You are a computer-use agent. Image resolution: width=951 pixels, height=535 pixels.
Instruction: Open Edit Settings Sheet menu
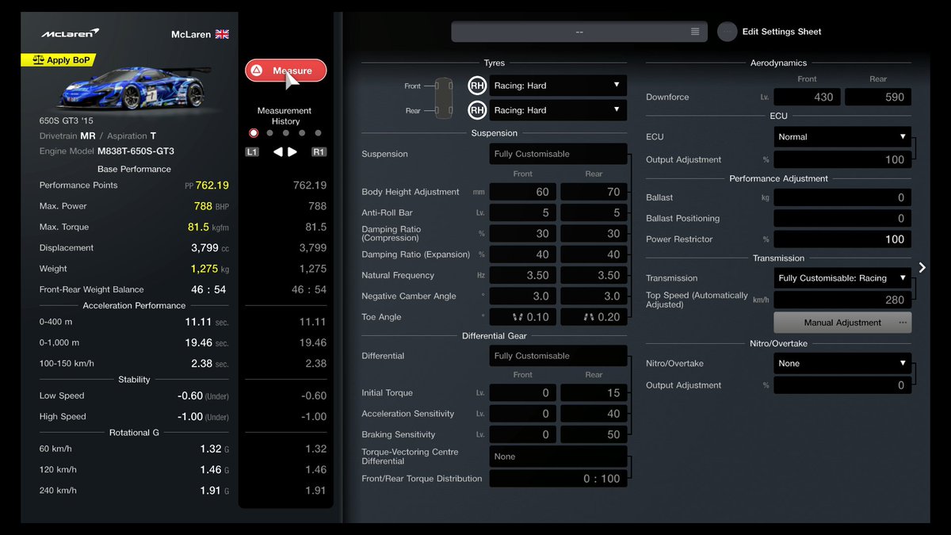point(770,32)
